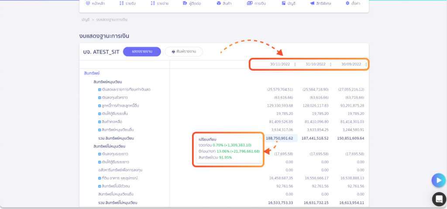Screen dimensions: 447x209
Task: Click the total value 187,441,518.52
Action: pos(315,138)
